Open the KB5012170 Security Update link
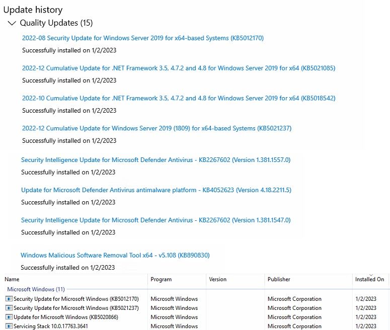This screenshot has width=390, height=330. (143, 38)
